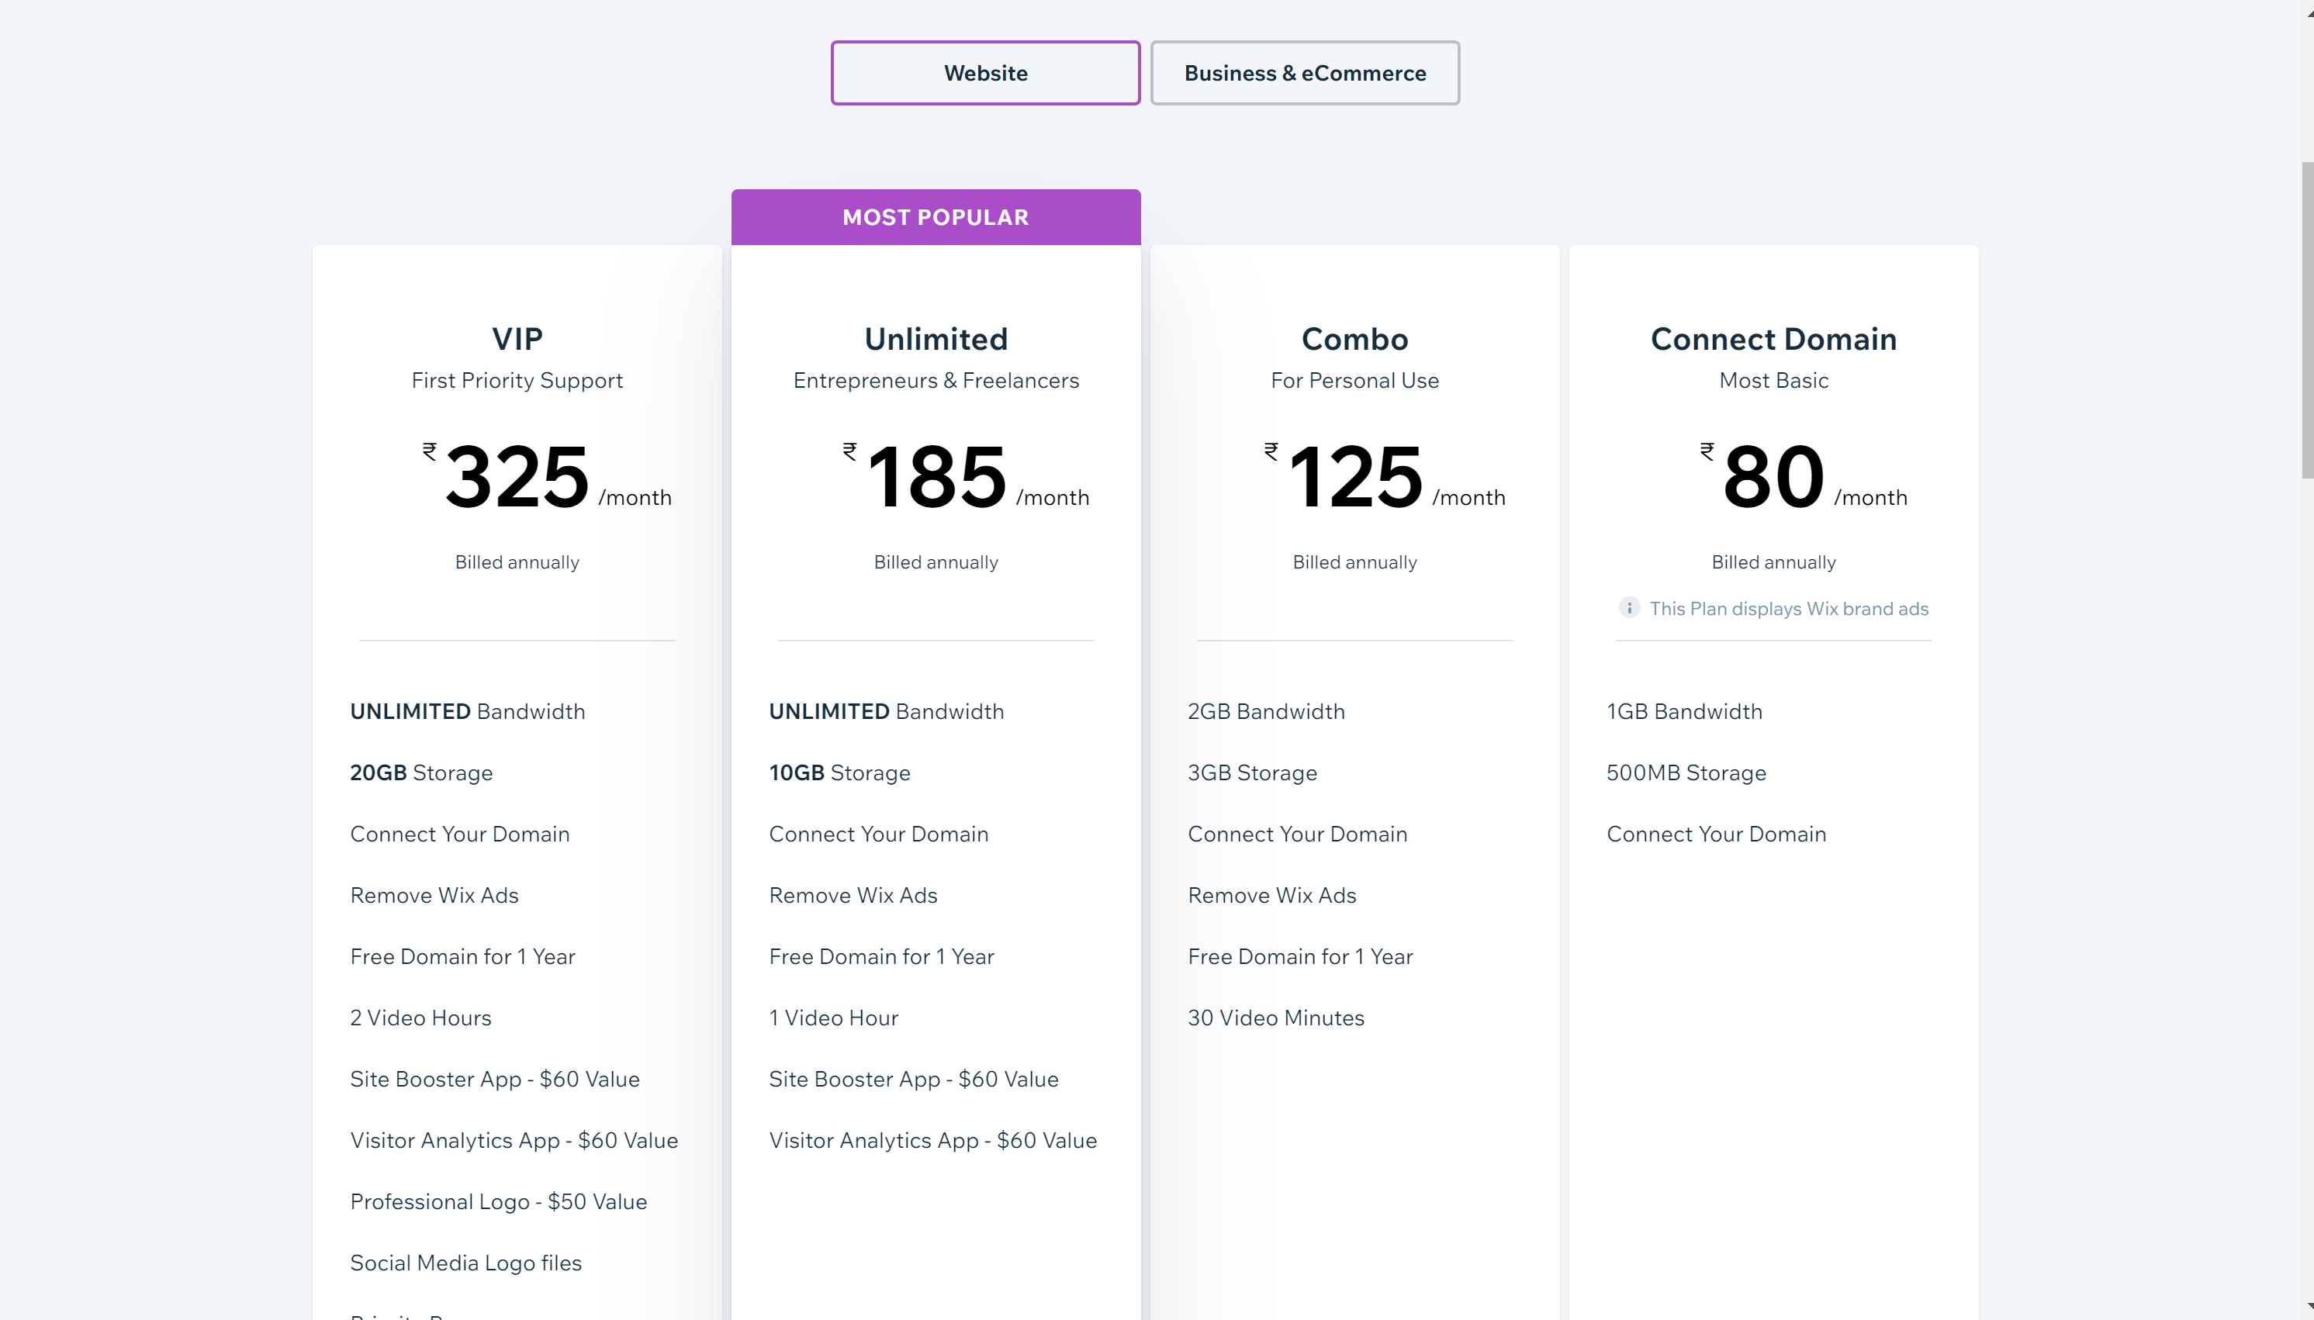Click the 185 per month Unlimited price
Image resolution: width=2314 pixels, height=1320 pixels.
pos(936,477)
